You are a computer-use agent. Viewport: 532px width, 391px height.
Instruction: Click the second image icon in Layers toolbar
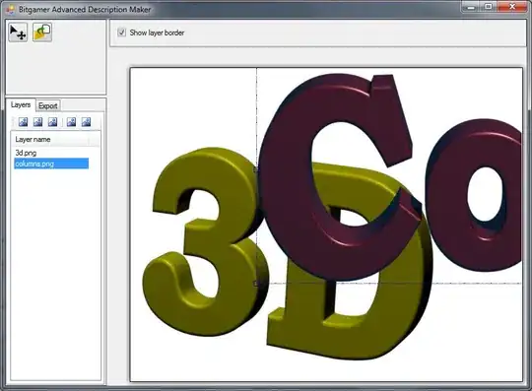pos(37,122)
